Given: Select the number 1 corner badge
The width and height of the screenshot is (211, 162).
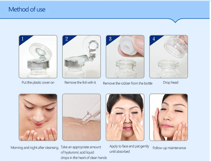Looking at the screenshot, I should [24, 39].
